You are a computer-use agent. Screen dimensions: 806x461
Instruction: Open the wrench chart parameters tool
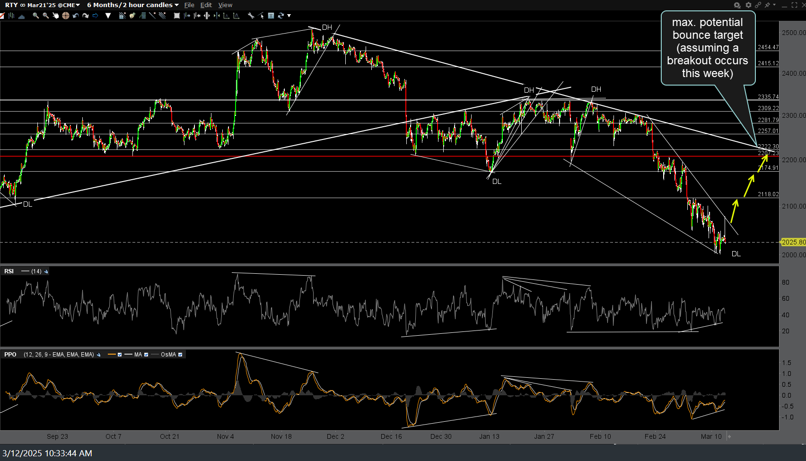(x=251, y=16)
